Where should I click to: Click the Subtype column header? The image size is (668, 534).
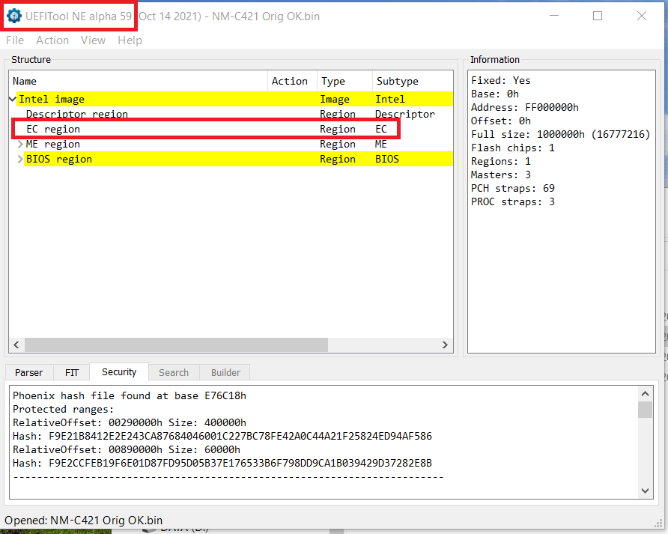tap(413, 81)
